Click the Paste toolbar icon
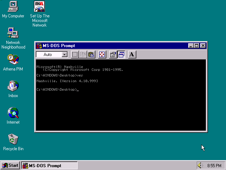The width and height of the screenshot is (226, 170). point(91,55)
